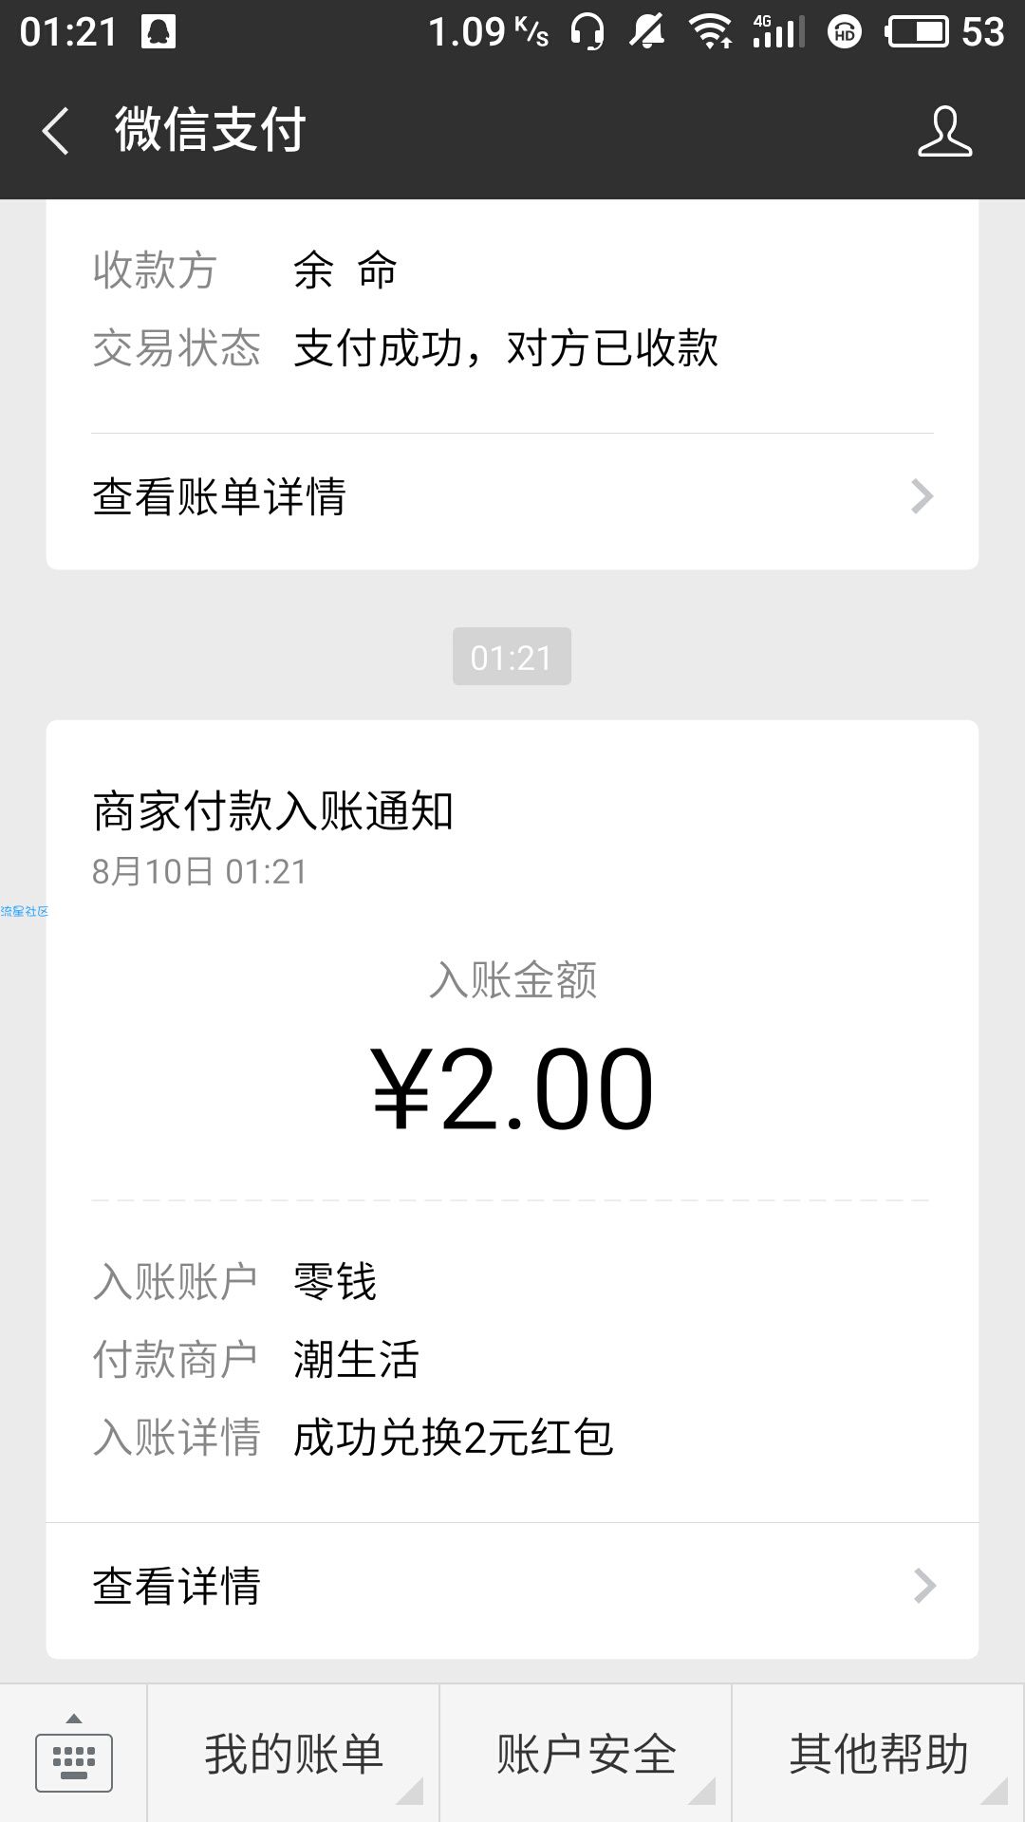Open 查看详情 link of merchant payment
Screen dimensions: 1025x1822
(x=512, y=1586)
